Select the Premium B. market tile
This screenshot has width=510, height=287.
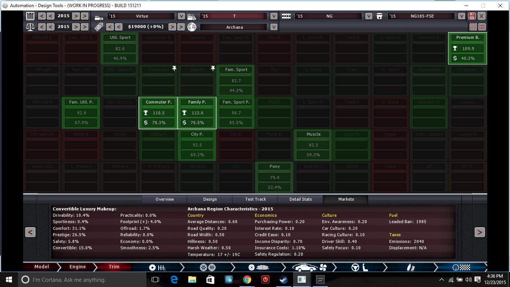468,49
